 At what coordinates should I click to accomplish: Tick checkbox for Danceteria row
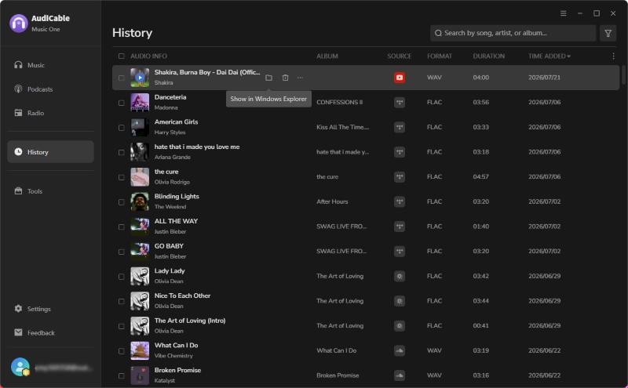122,103
